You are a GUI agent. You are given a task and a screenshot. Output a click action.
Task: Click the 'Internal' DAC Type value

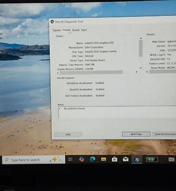click(89, 56)
